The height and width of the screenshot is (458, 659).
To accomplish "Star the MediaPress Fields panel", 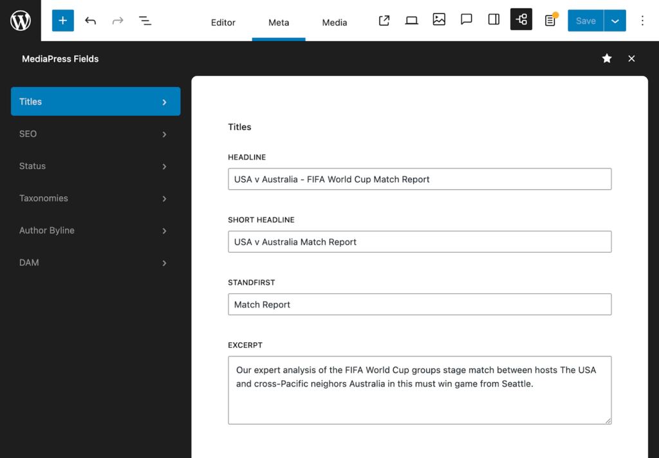I will point(607,59).
